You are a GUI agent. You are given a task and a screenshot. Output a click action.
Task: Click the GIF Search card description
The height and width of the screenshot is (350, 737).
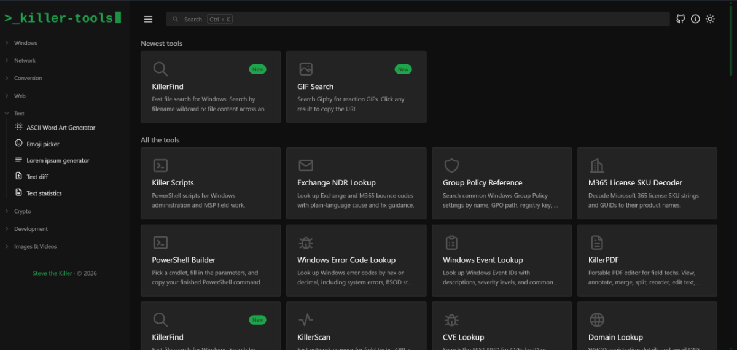click(x=351, y=104)
